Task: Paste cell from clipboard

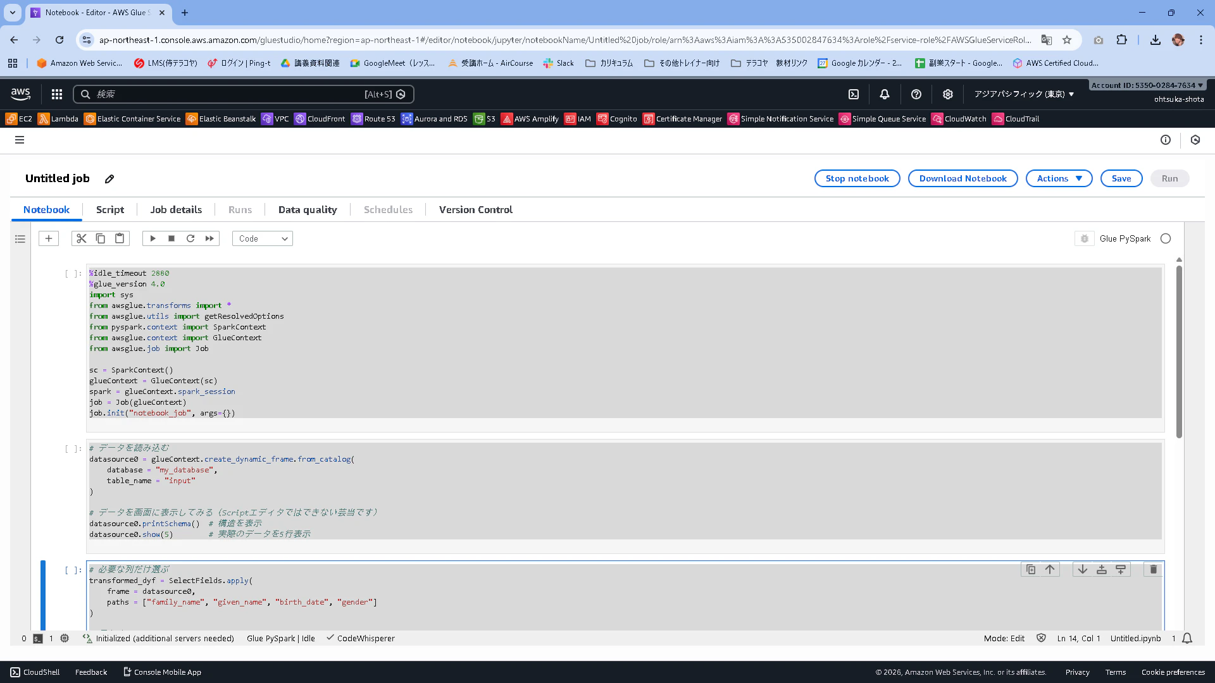Action: coord(120,238)
